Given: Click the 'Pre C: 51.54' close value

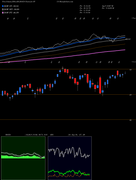Looking at the screenshot, I should coord(85,13).
